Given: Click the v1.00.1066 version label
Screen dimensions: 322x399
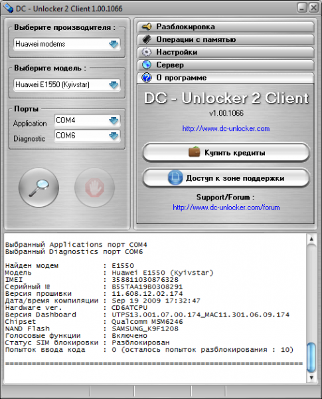Looking at the screenshot, I should pos(226,113).
